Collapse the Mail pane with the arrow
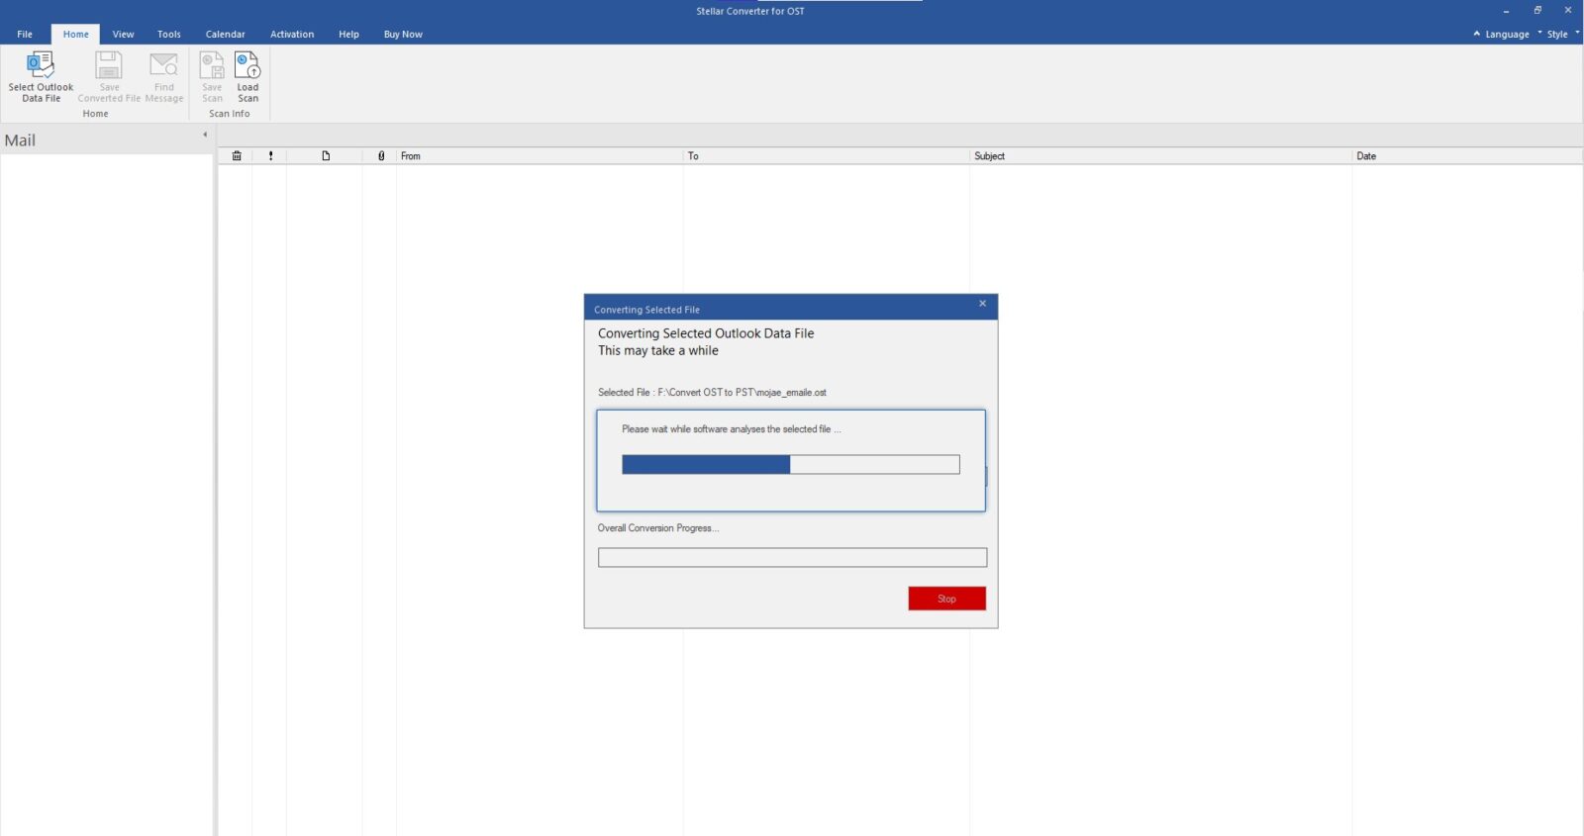 pyautogui.click(x=205, y=135)
